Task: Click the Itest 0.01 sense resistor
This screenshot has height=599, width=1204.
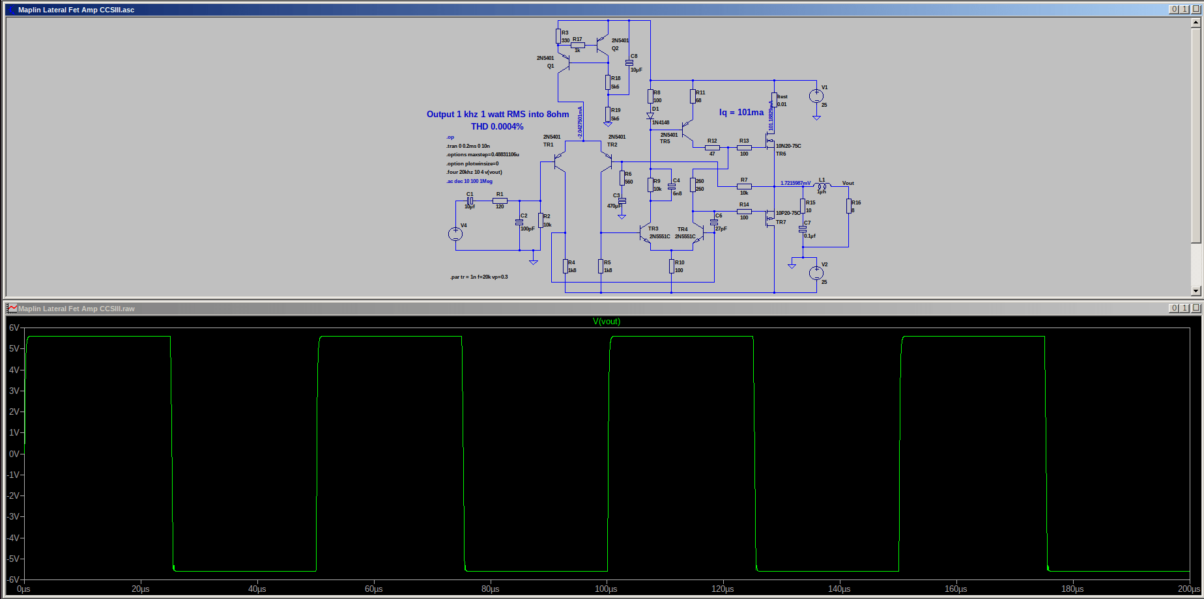Action: (775, 100)
